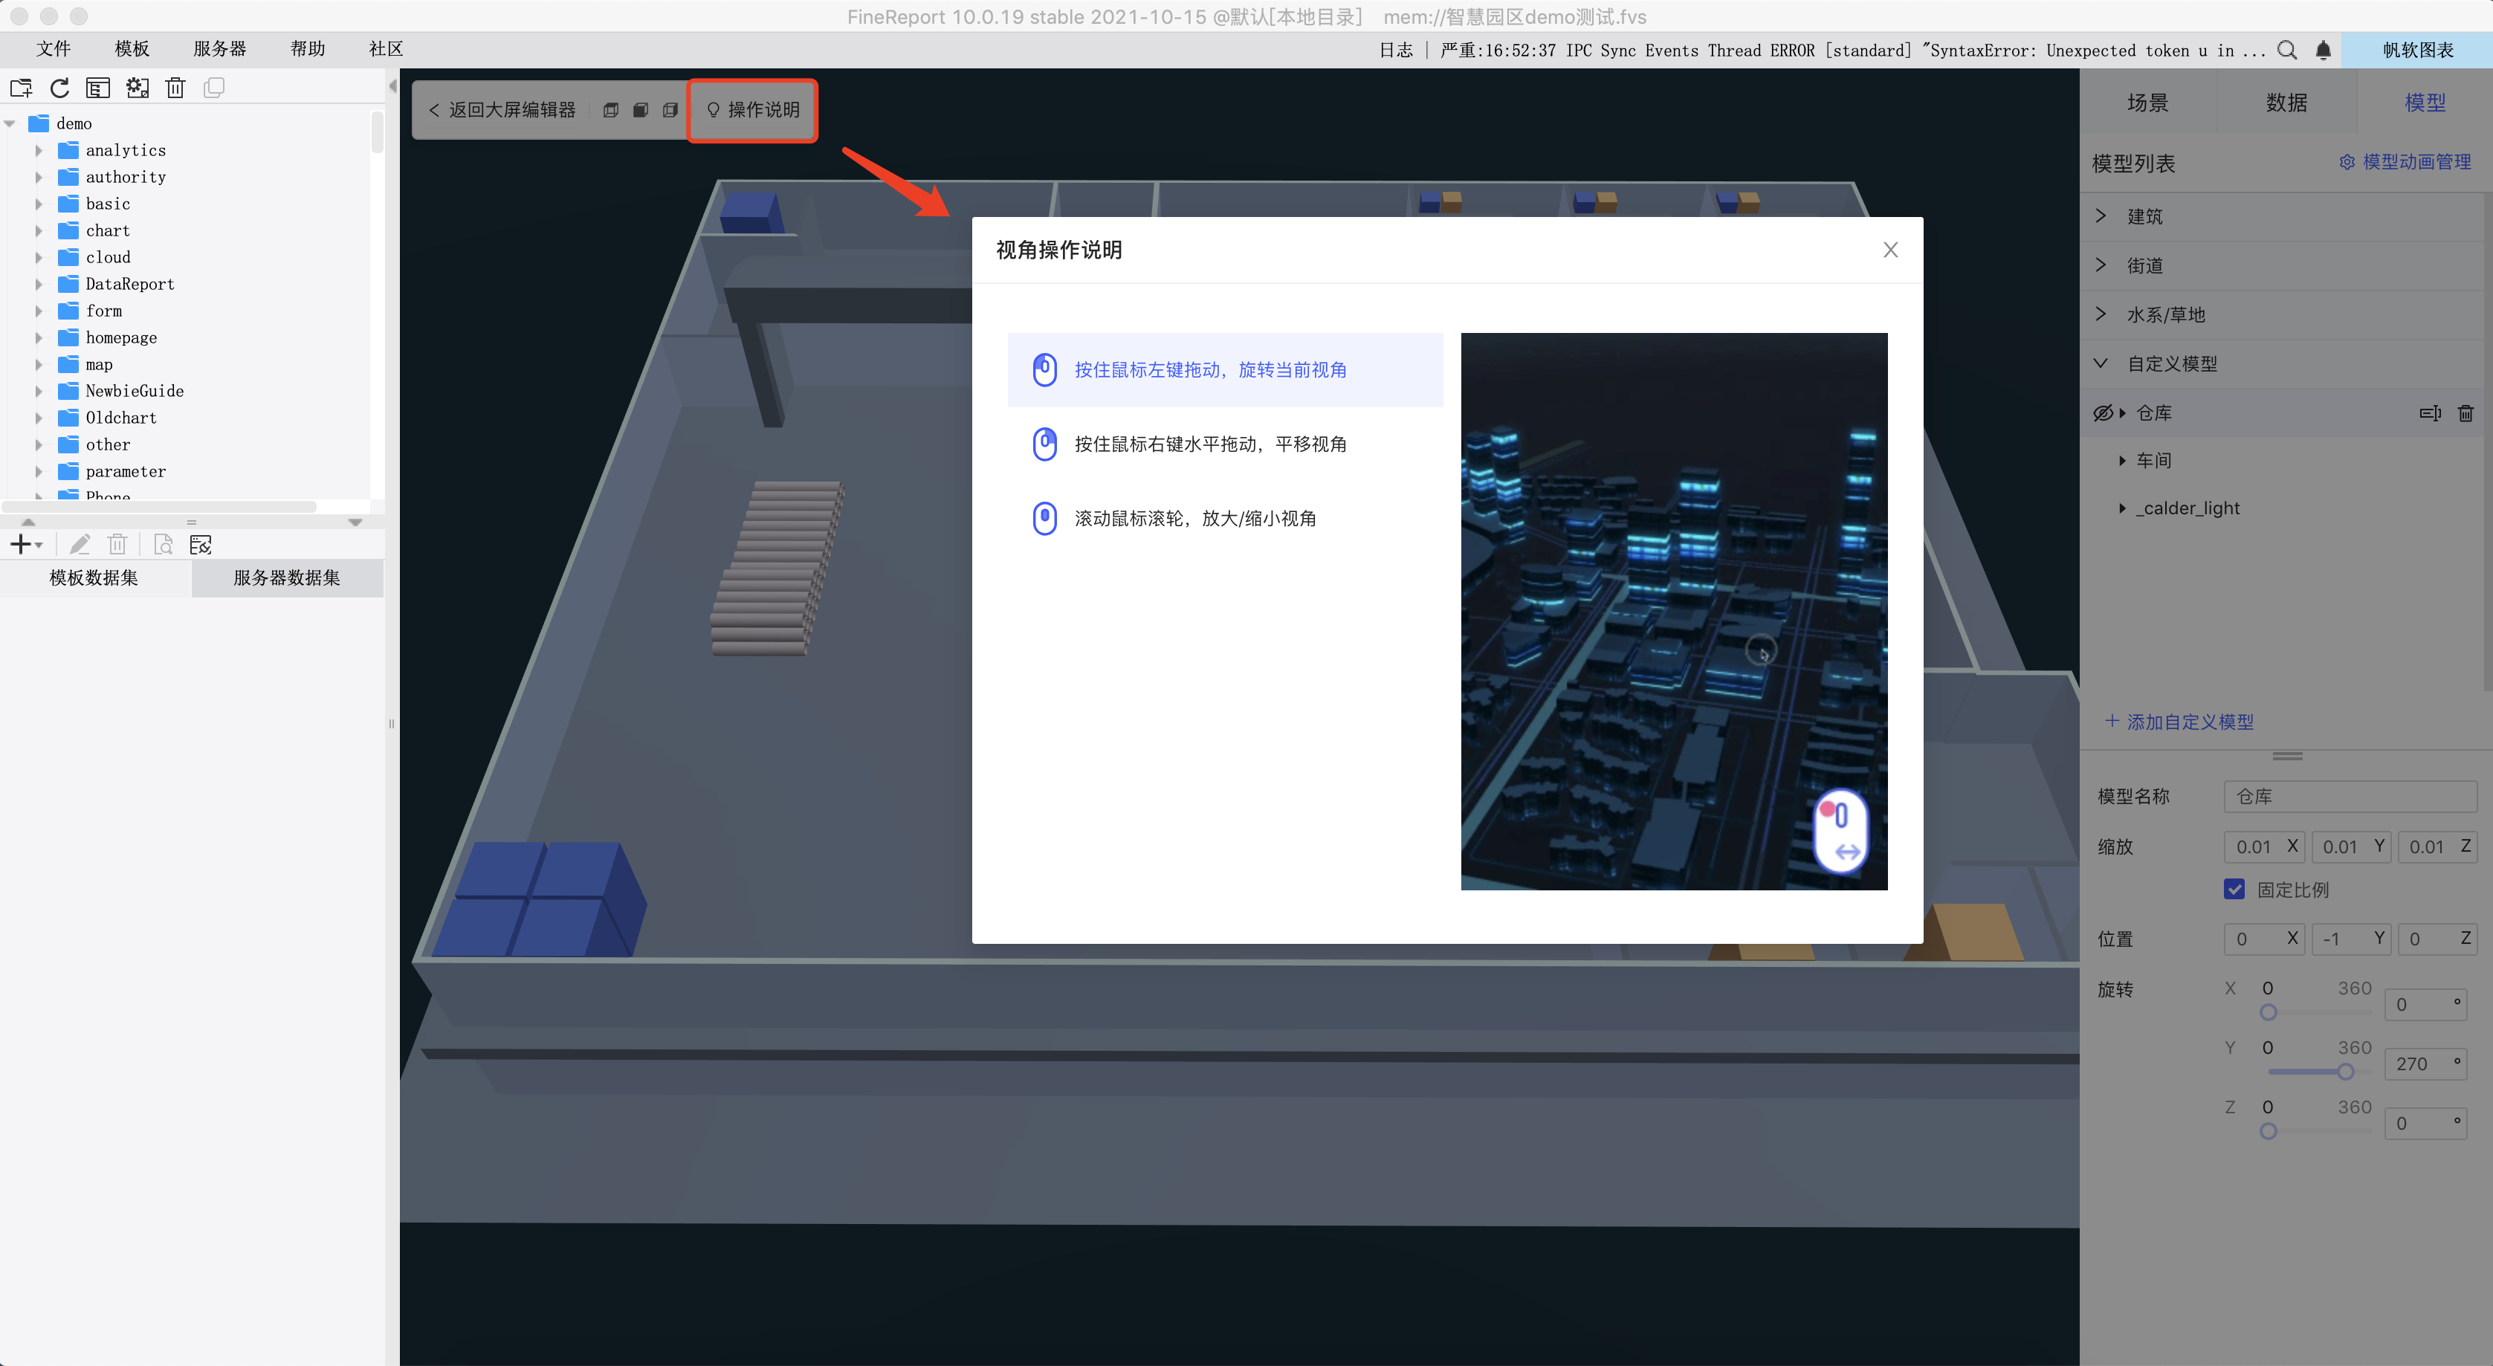Expand the 建筑 model category
Viewport: 2493px width, 1366px height.
point(2101,216)
